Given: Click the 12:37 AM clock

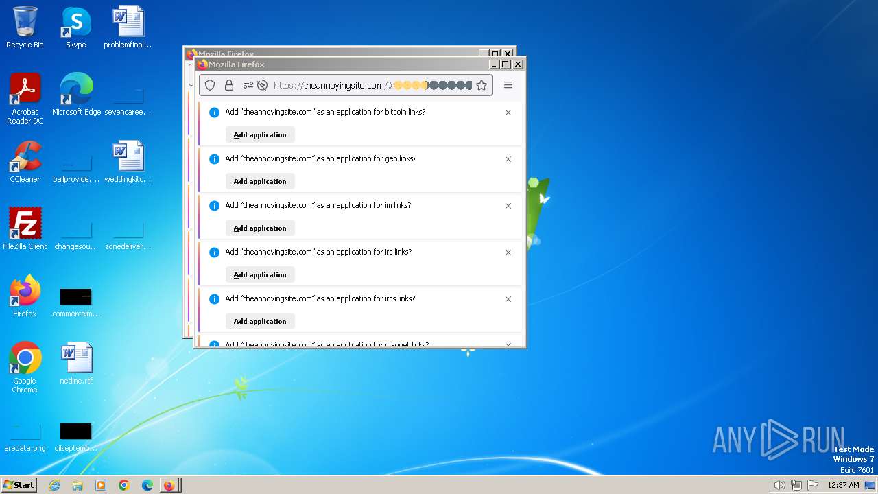Looking at the screenshot, I should pos(843,485).
